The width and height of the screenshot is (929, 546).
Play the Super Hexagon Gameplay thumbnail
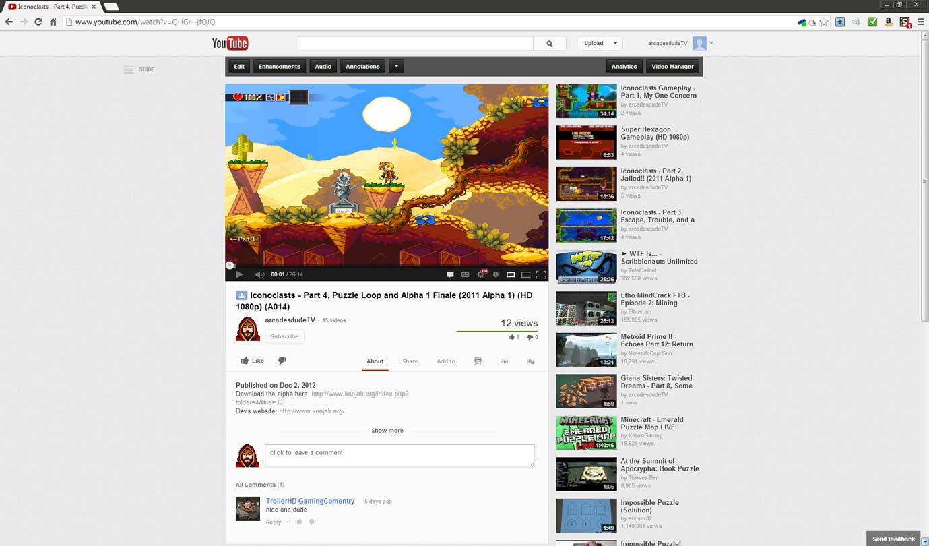(x=585, y=142)
